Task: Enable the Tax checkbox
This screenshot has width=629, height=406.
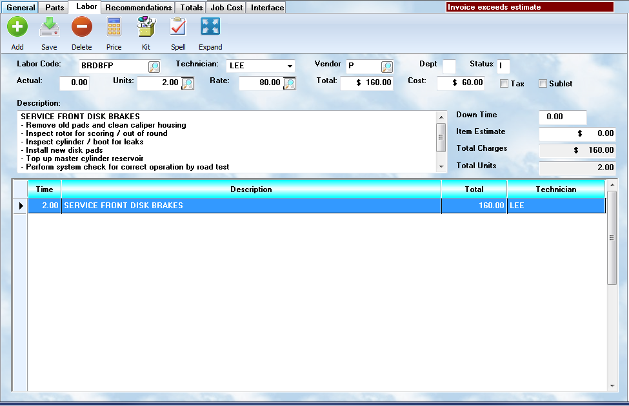Action: pyautogui.click(x=504, y=84)
